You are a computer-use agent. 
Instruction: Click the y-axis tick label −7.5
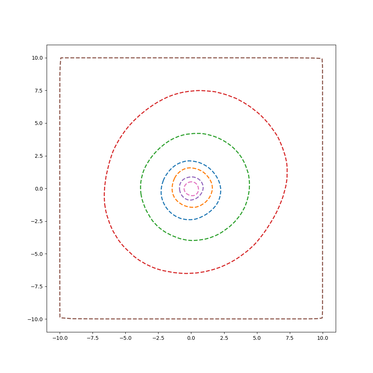(37, 286)
